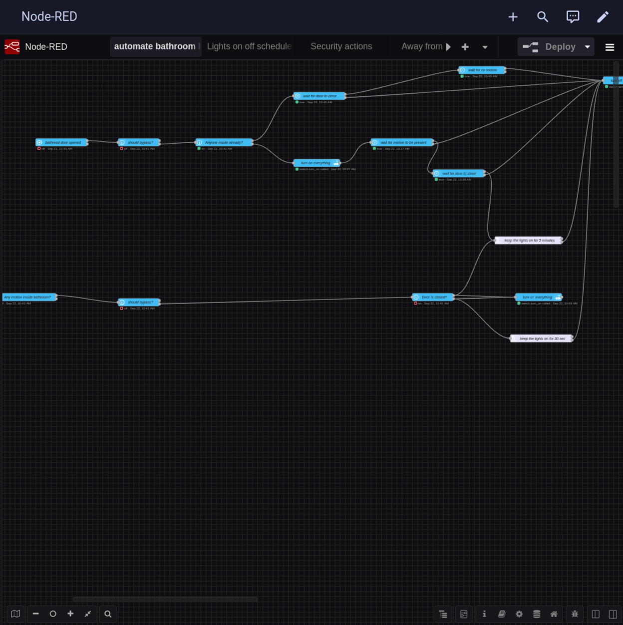
Task: Switch to the automate bathroom tab
Action: coord(156,46)
